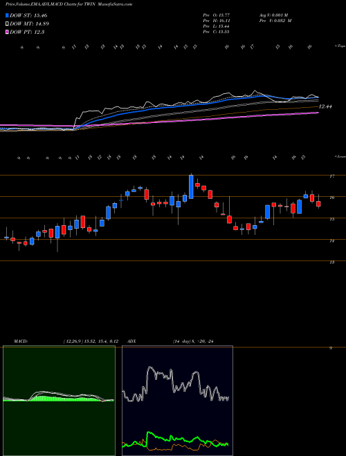346x456 pixels.
Task: Click the '(12,26,9) 15.52, 15.4, 0.12' MACD values
Action: pyautogui.click(x=90, y=341)
